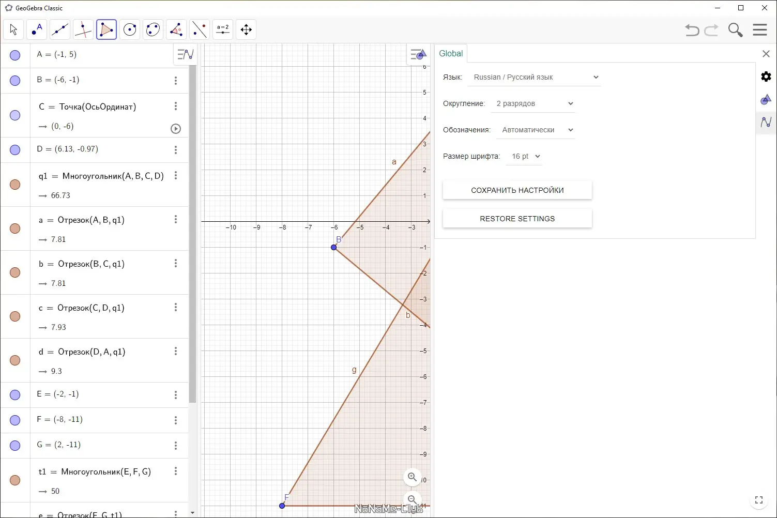Image resolution: width=777 pixels, height=518 pixels.
Task: Open the options menu for polygon q1
Action: pyautogui.click(x=176, y=175)
